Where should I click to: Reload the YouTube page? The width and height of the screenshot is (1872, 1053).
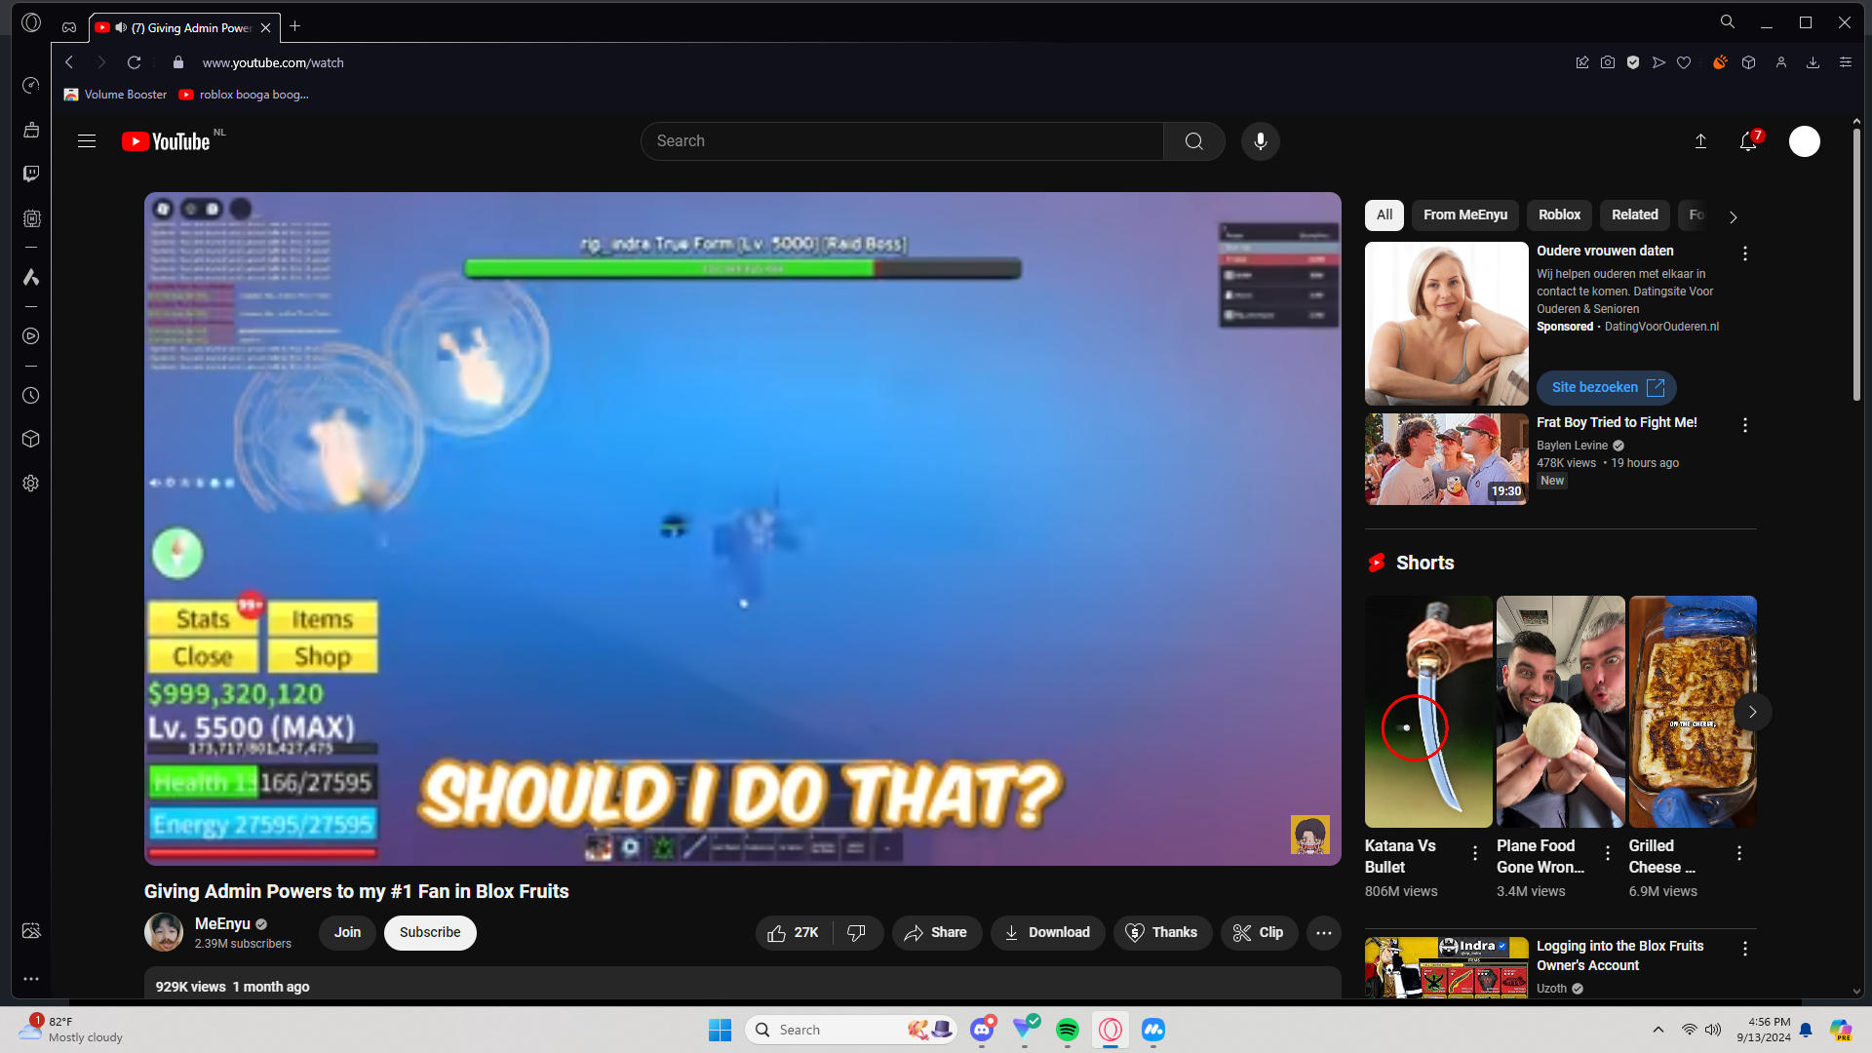[135, 62]
